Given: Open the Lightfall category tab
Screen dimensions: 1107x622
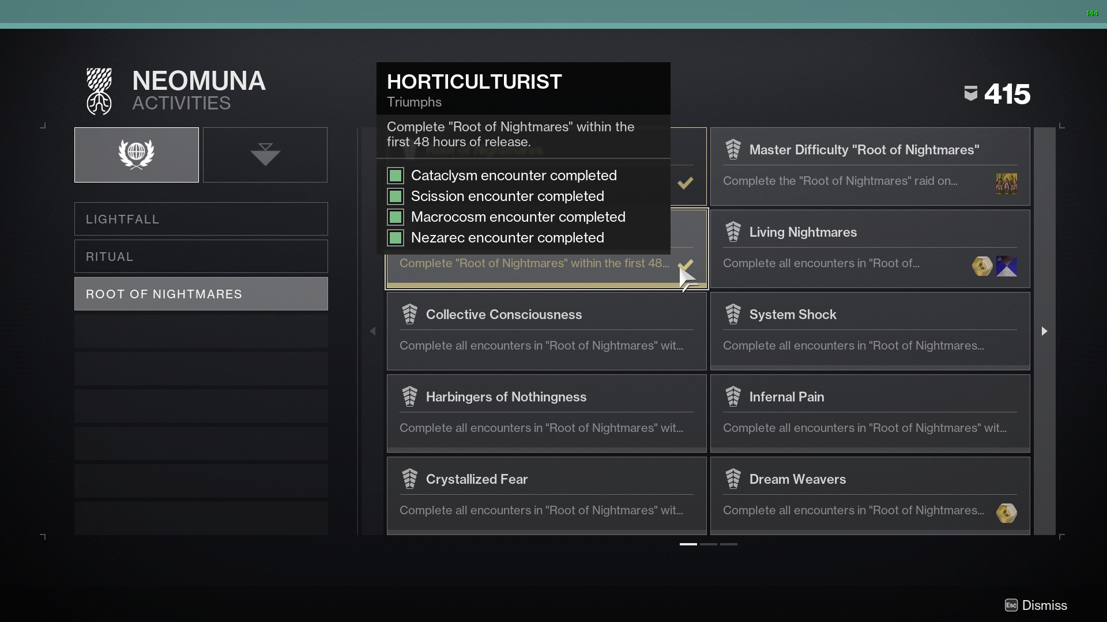Looking at the screenshot, I should click(x=201, y=219).
